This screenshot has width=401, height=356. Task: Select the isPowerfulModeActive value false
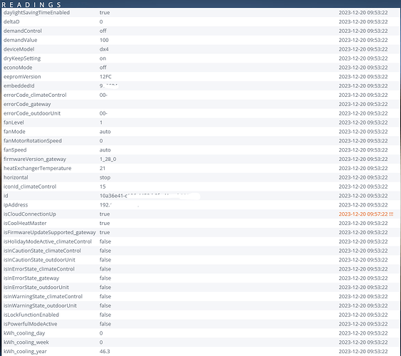click(x=105, y=324)
